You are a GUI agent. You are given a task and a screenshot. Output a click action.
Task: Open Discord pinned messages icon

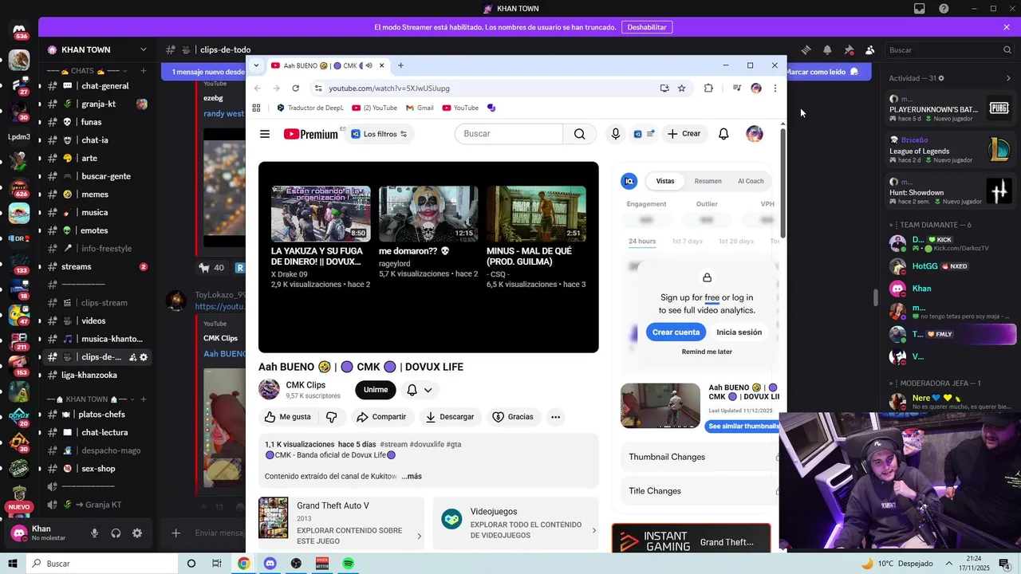click(849, 49)
